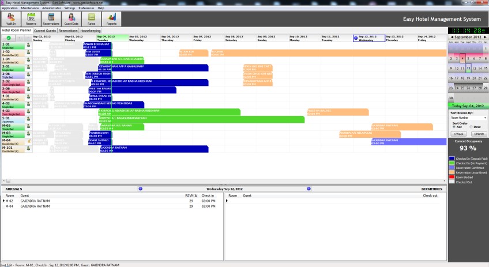The image size is (489, 267).
Task: Click guest icon for room 3-06
Action: point(28,89)
